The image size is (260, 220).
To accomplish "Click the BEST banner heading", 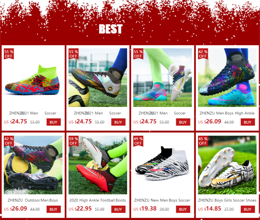I will (110, 29).
